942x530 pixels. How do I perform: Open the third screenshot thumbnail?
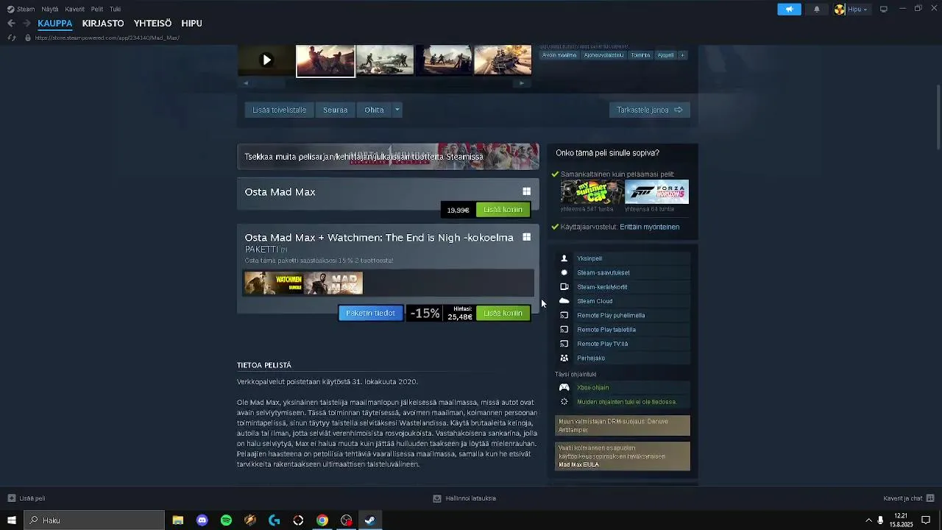pyautogui.click(x=444, y=60)
